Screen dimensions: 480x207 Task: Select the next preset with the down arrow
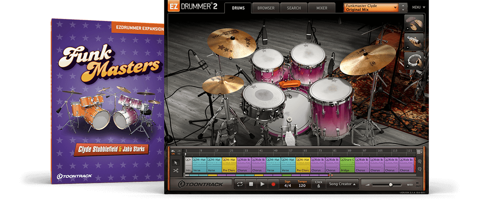pyautogui.click(x=403, y=10)
